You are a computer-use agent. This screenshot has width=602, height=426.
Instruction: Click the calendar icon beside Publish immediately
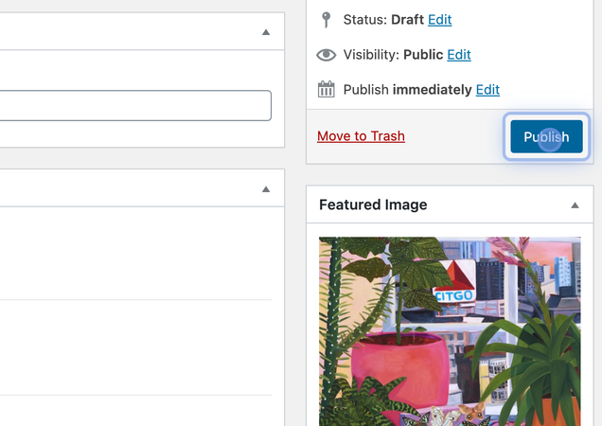click(x=326, y=90)
